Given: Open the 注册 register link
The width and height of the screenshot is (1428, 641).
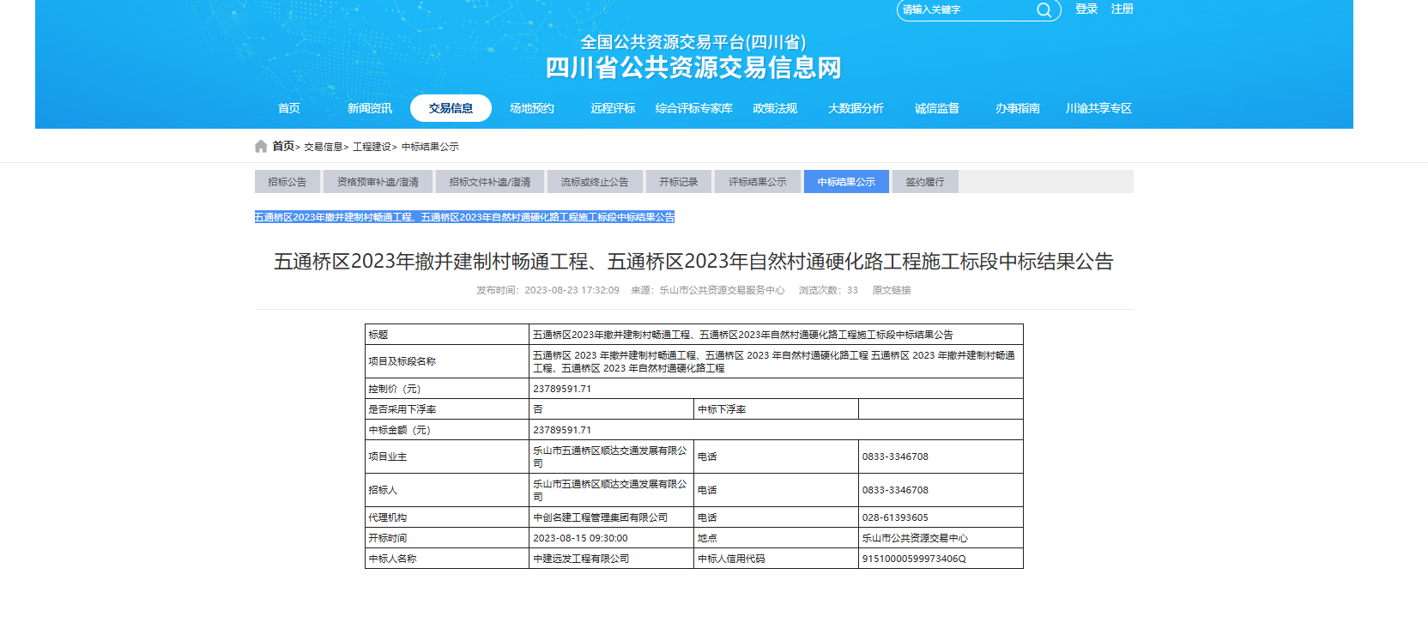Looking at the screenshot, I should [1122, 9].
